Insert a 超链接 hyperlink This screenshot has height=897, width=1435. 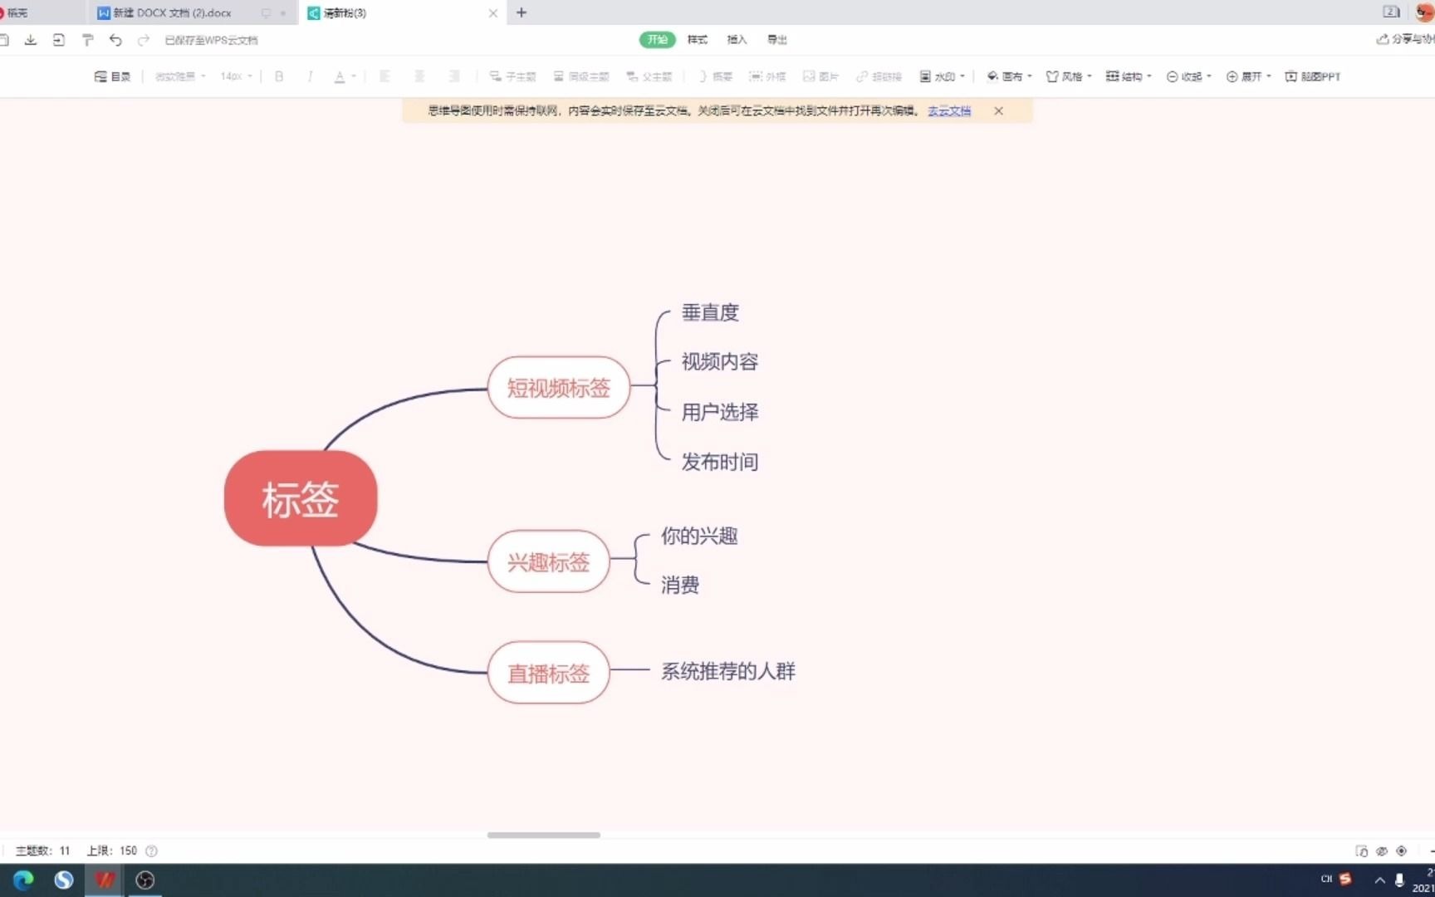879,76
